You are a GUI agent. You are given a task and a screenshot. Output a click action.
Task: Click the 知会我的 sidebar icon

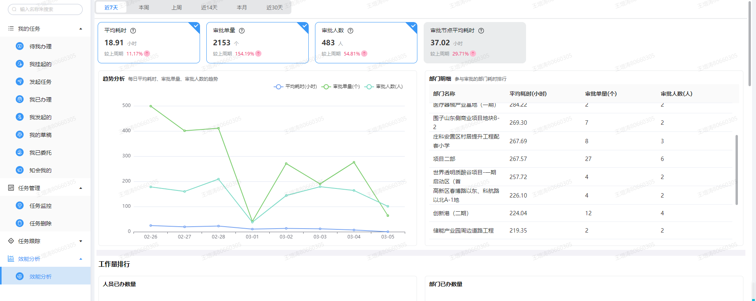pos(20,170)
